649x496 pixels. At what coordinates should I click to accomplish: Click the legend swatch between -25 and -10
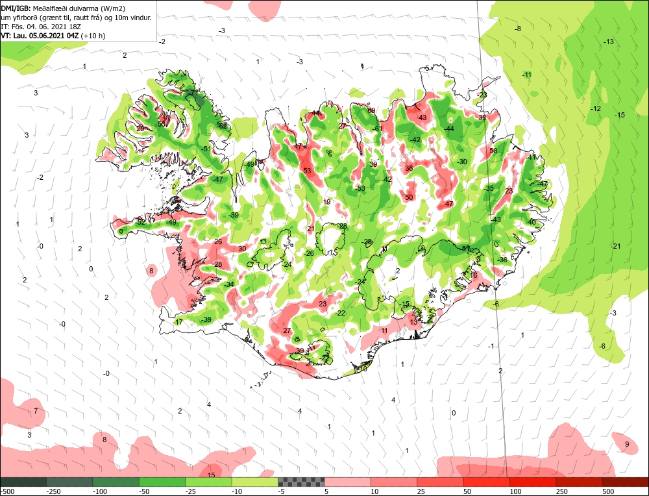pos(208,482)
